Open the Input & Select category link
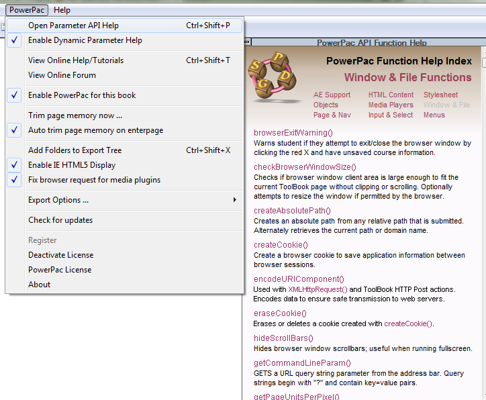Image resolution: width=486 pixels, height=400 pixels. click(x=391, y=115)
